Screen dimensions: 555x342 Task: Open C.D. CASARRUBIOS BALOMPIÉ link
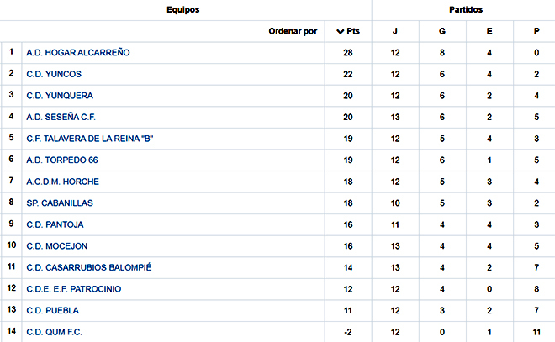point(89,267)
